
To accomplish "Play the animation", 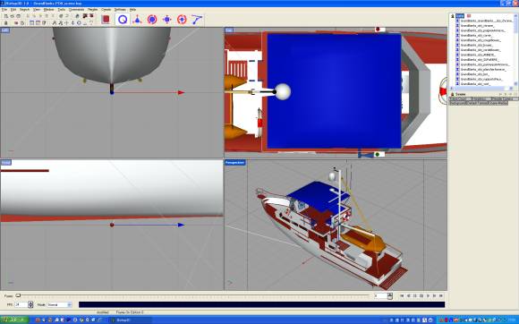I will [x=428, y=296].
